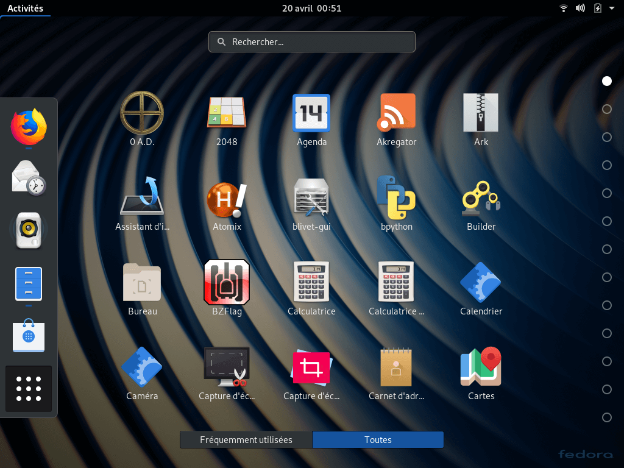
Task: Open blivet-gui disk tool
Action: click(311, 197)
